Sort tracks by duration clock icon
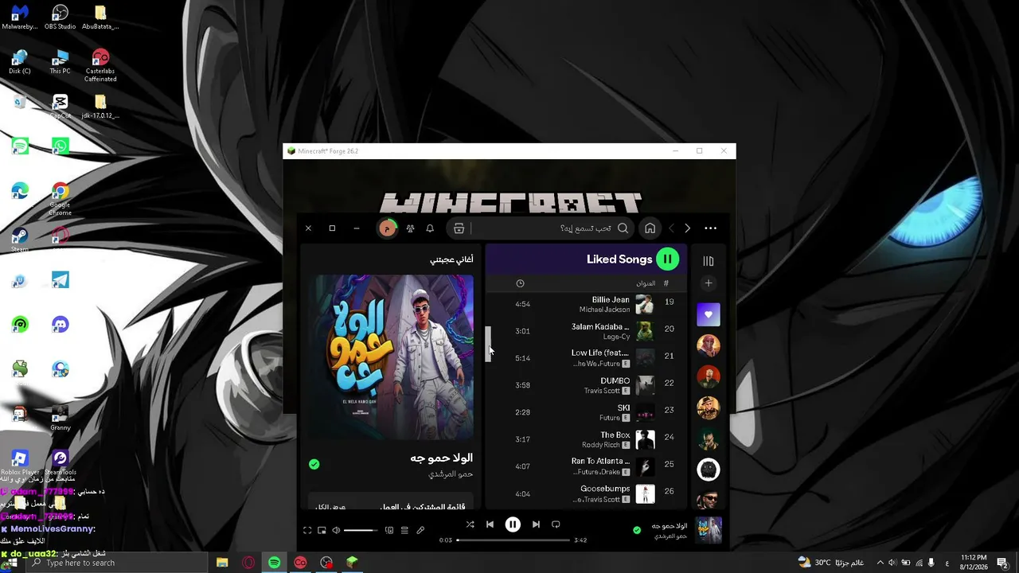Image resolution: width=1019 pixels, height=573 pixels. 520,283
